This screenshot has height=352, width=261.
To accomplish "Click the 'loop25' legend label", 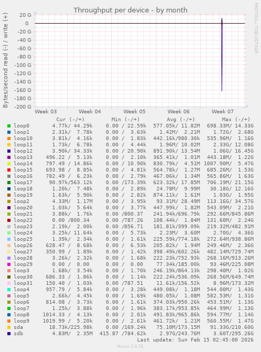I will click(x=23, y=239).
